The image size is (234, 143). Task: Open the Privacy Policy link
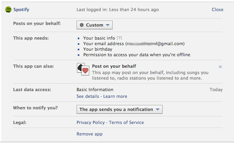click(x=90, y=122)
